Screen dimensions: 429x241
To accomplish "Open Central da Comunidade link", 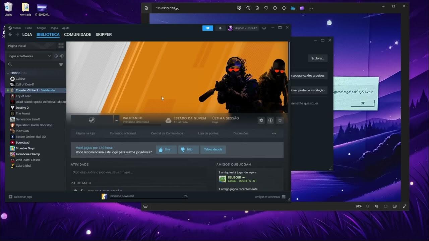I will 167,133.
